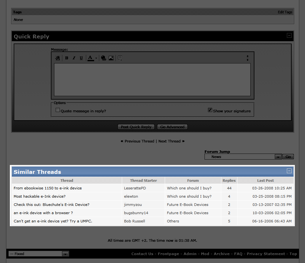Screen dimensions: 305x263
Task: Go to Previous Thread
Action: [x=139, y=141]
